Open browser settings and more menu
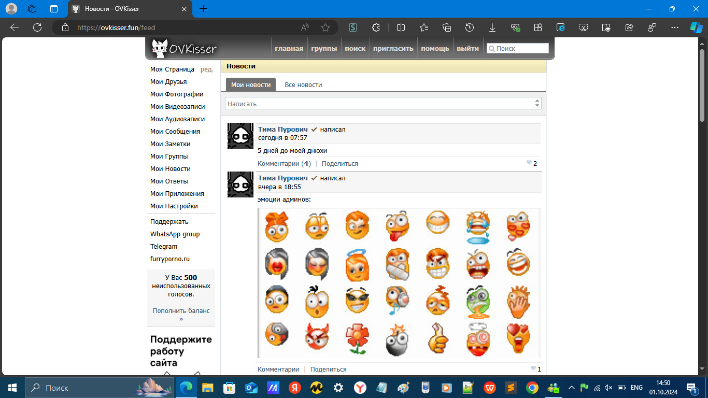The height and width of the screenshot is (398, 708). click(x=674, y=27)
